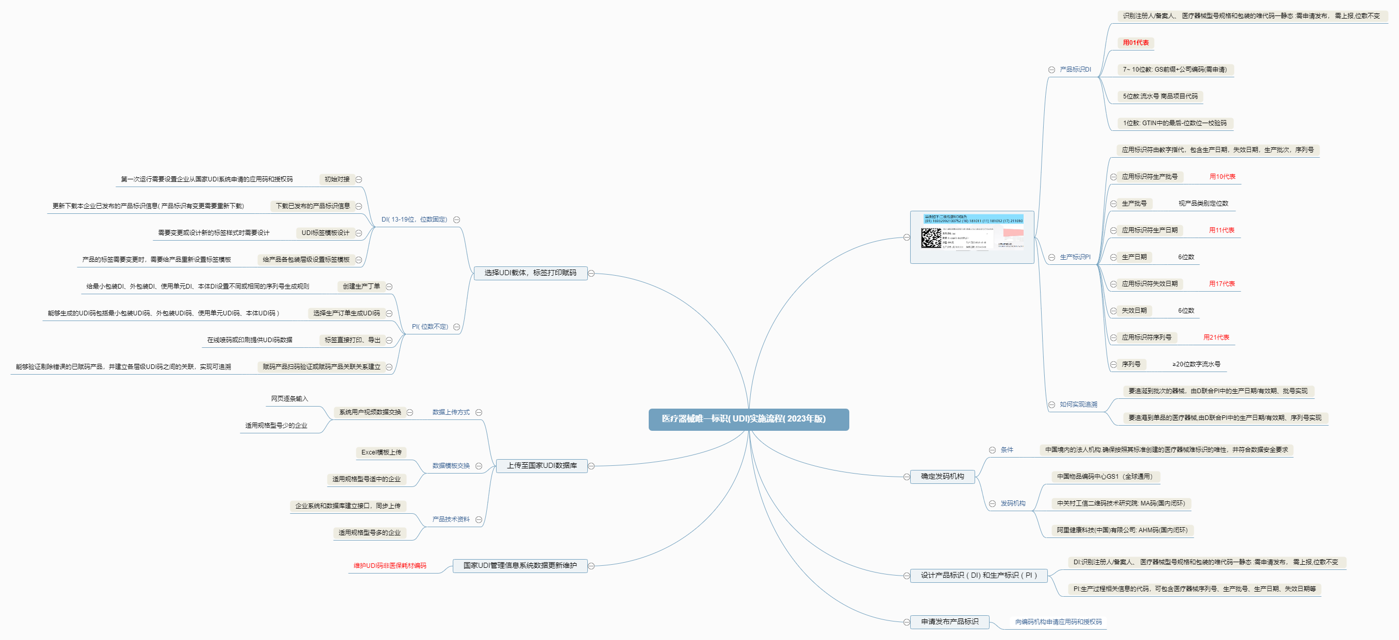Collapse the 如何实现追溯 branch
The image size is (1399, 640).
1051,405
